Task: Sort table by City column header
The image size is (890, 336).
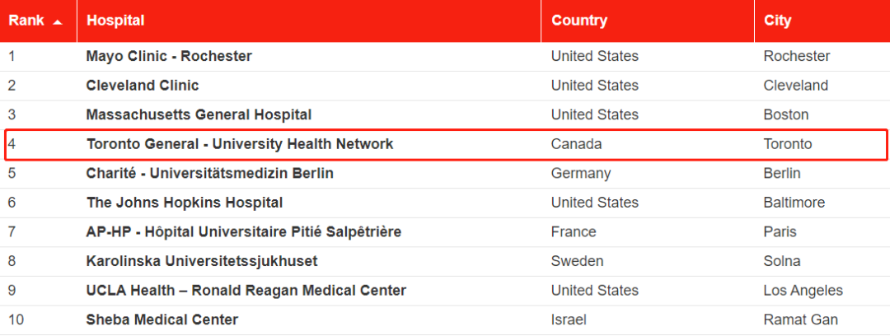Action: pos(778,21)
